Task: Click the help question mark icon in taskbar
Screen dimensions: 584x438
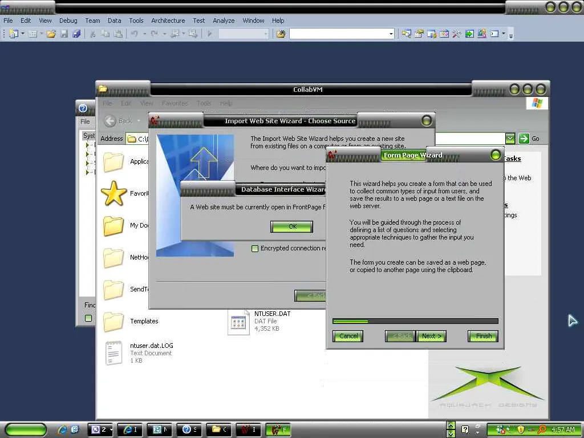Action: click(465, 429)
